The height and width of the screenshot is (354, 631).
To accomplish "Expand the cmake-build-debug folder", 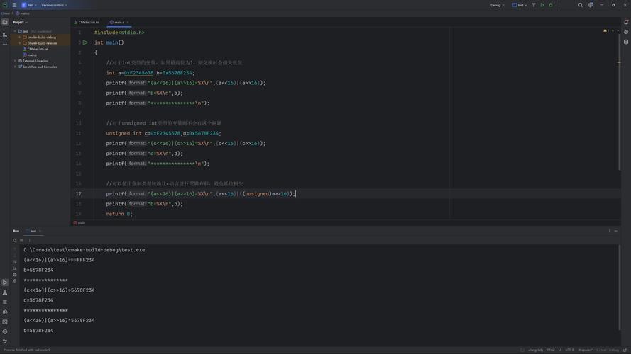I will (x=19, y=37).
